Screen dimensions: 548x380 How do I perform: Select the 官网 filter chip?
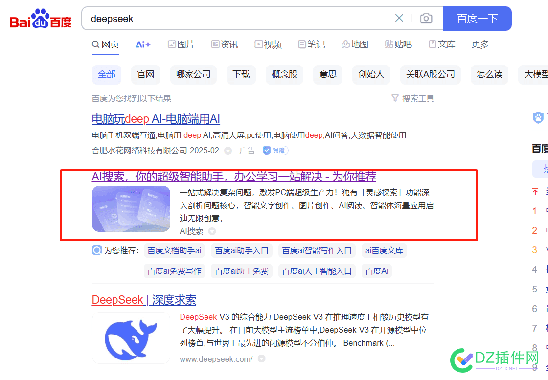click(146, 74)
